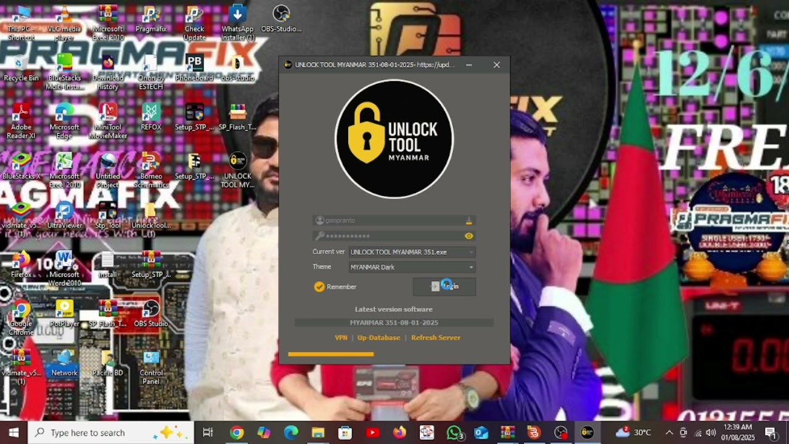
Task: Click the VPN link
Action: pyautogui.click(x=341, y=337)
